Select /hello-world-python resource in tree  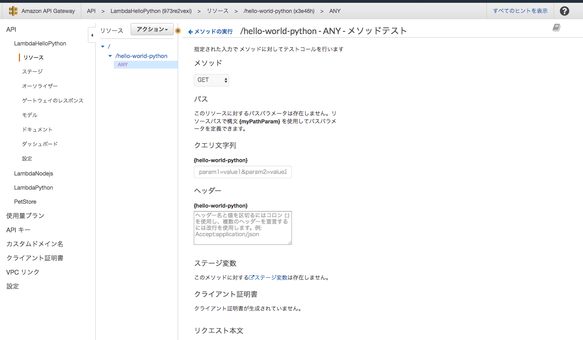141,56
